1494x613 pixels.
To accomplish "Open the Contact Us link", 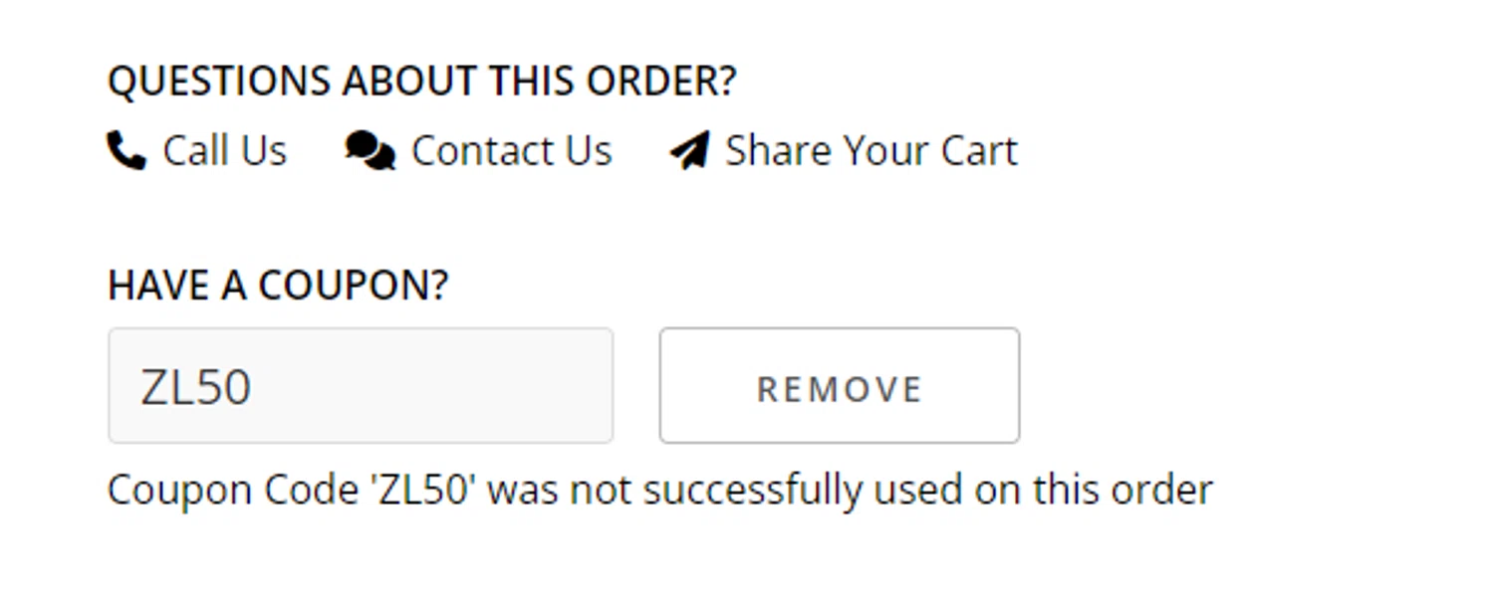I will (511, 151).
